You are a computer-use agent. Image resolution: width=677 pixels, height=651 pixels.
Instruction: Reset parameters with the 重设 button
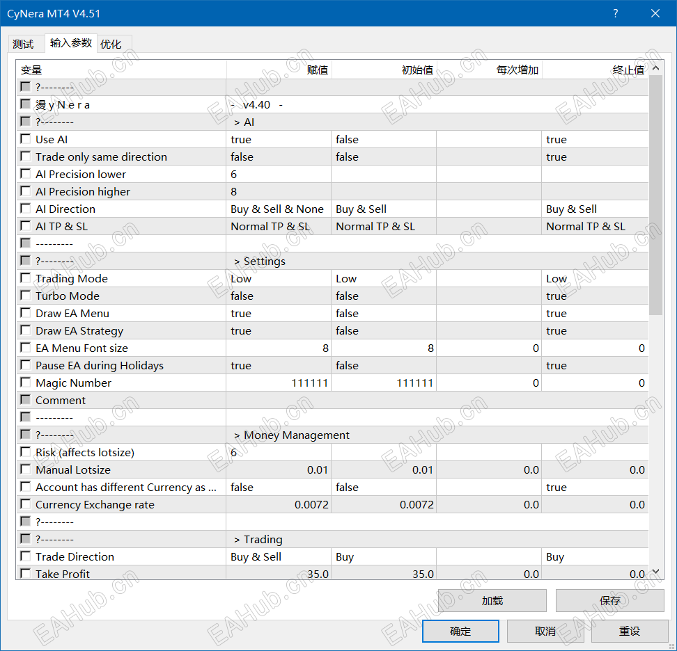click(x=630, y=631)
